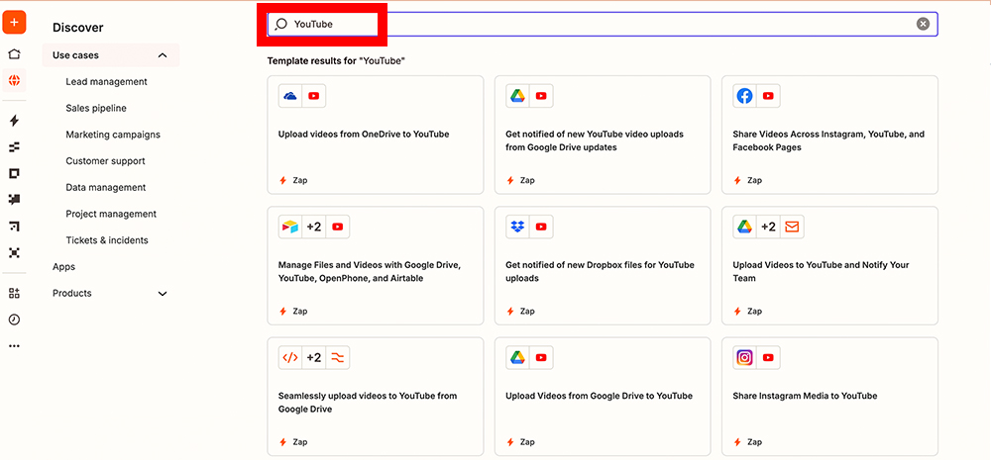Open the Agents sidebar icon
This screenshot has height=460, width=991.
tap(14, 252)
